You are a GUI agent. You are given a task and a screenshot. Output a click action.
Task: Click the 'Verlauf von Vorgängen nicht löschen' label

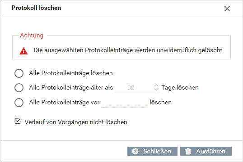[x=76, y=122]
